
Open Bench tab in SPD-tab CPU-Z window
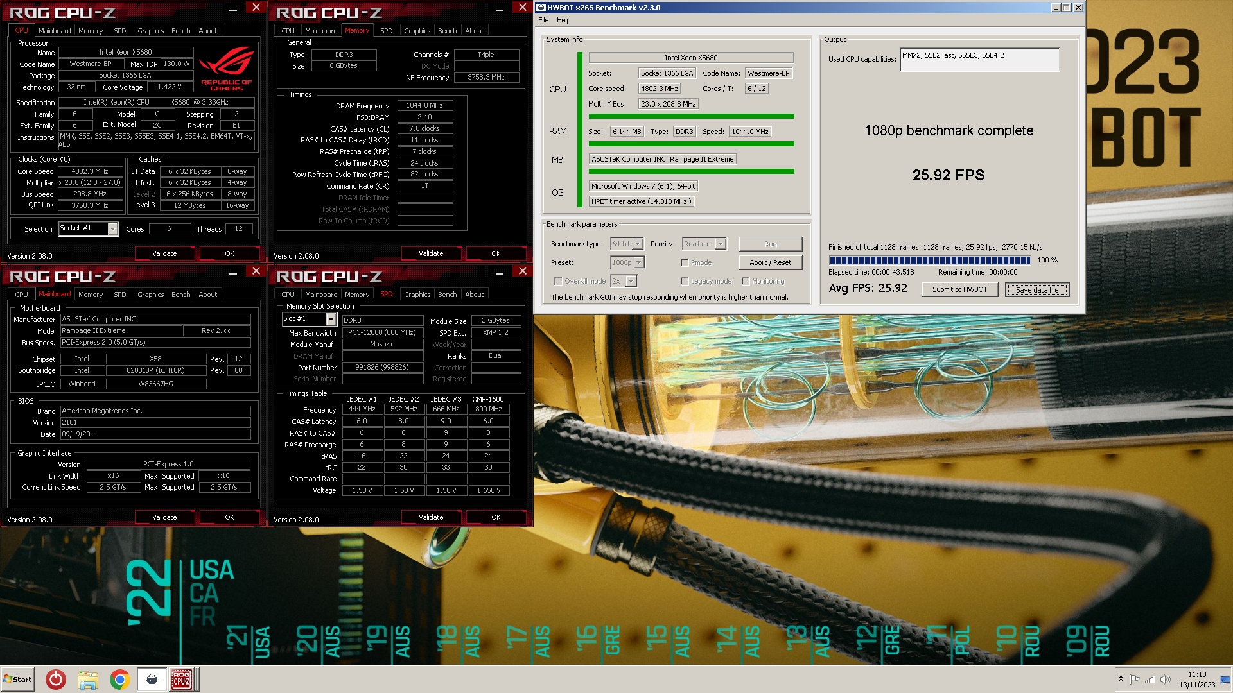pyautogui.click(x=447, y=295)
